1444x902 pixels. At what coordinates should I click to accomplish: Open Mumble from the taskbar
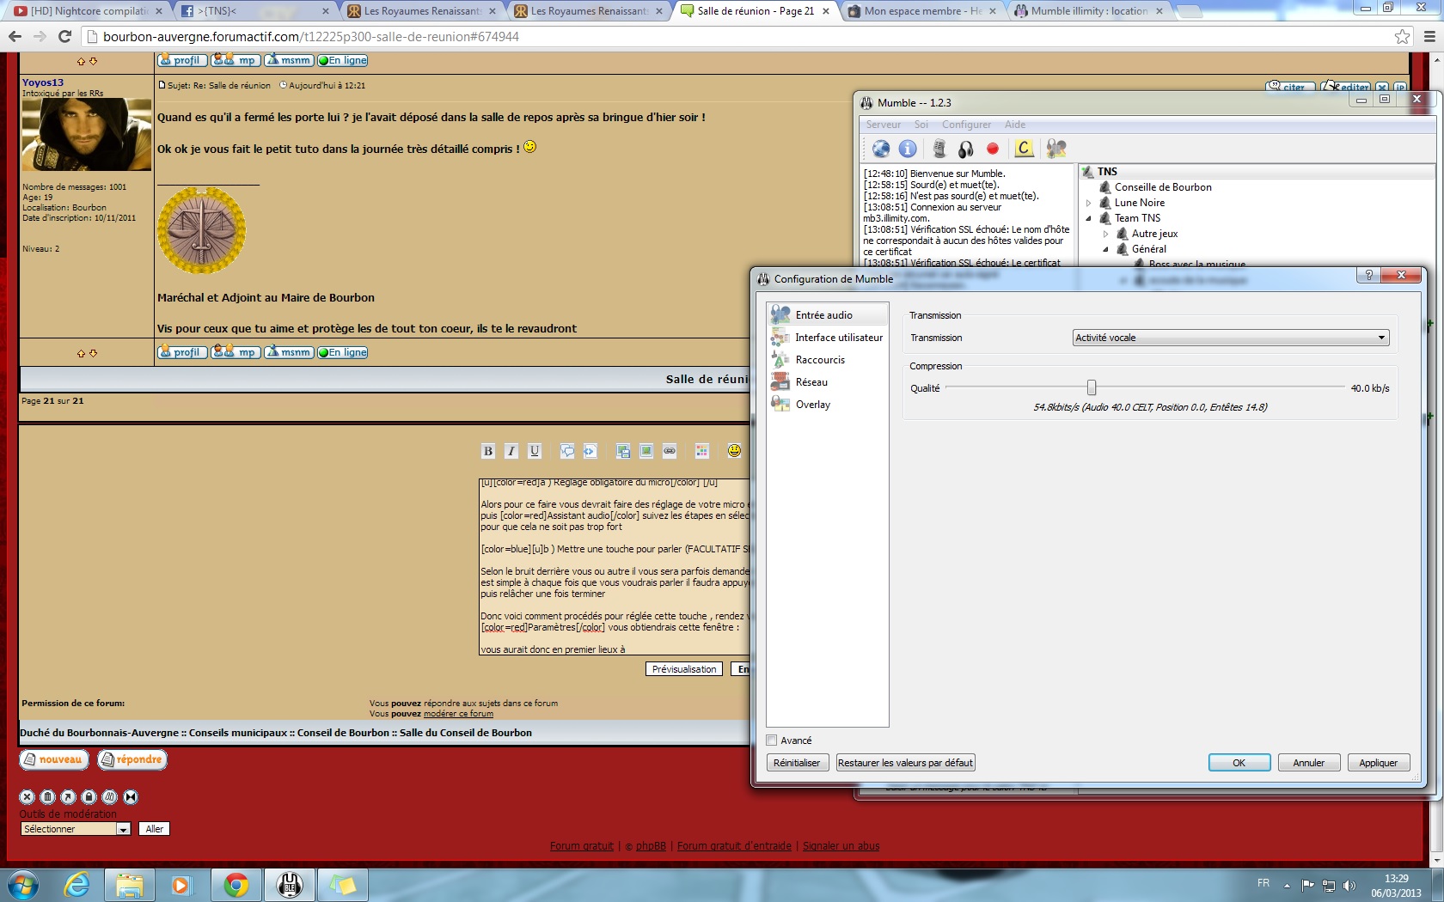click(289, 884)
